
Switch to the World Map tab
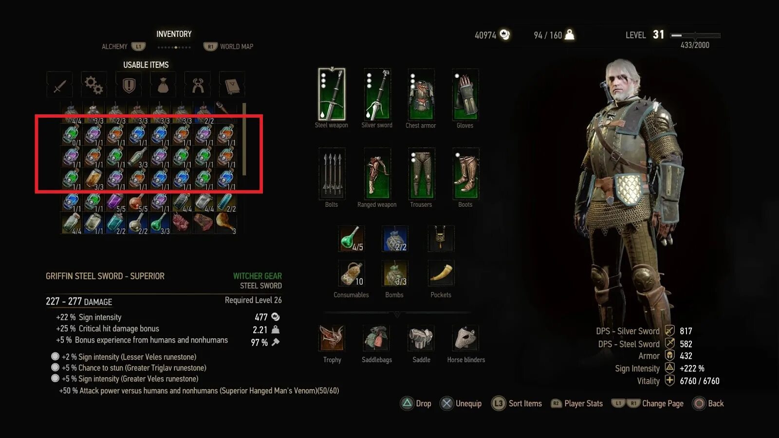228,47
